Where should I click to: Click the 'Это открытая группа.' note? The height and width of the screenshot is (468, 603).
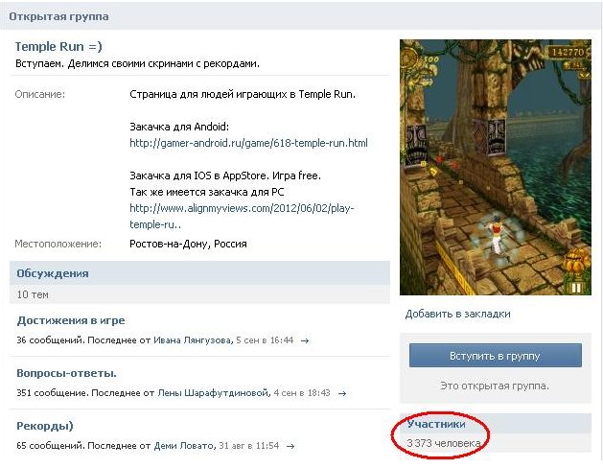pyautogui.click(x=495, y=386)
